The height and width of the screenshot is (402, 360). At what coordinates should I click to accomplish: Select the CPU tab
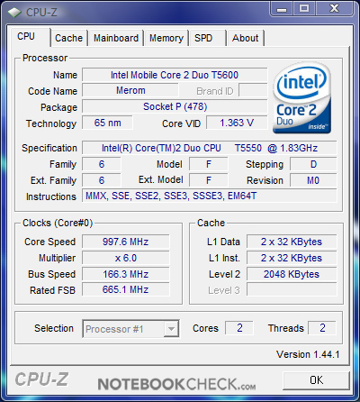point(30,37)
